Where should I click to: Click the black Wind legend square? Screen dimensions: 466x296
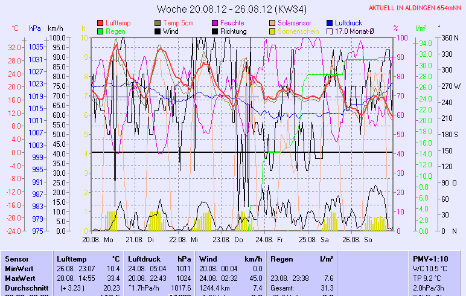(x=158, y=31)
